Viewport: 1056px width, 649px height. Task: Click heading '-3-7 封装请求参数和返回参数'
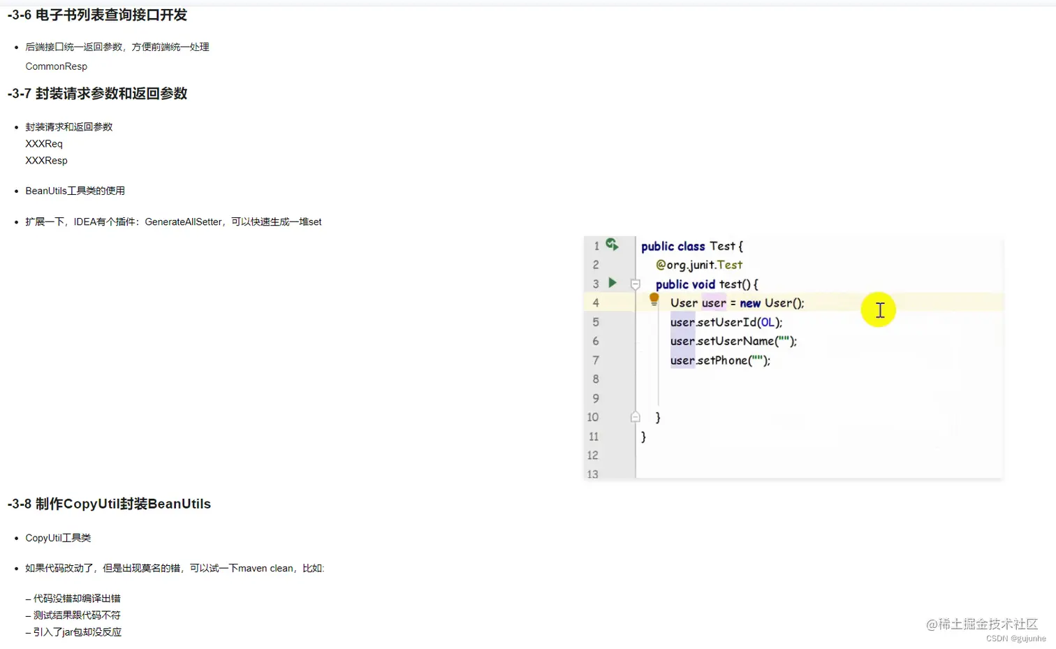(97, 94)
